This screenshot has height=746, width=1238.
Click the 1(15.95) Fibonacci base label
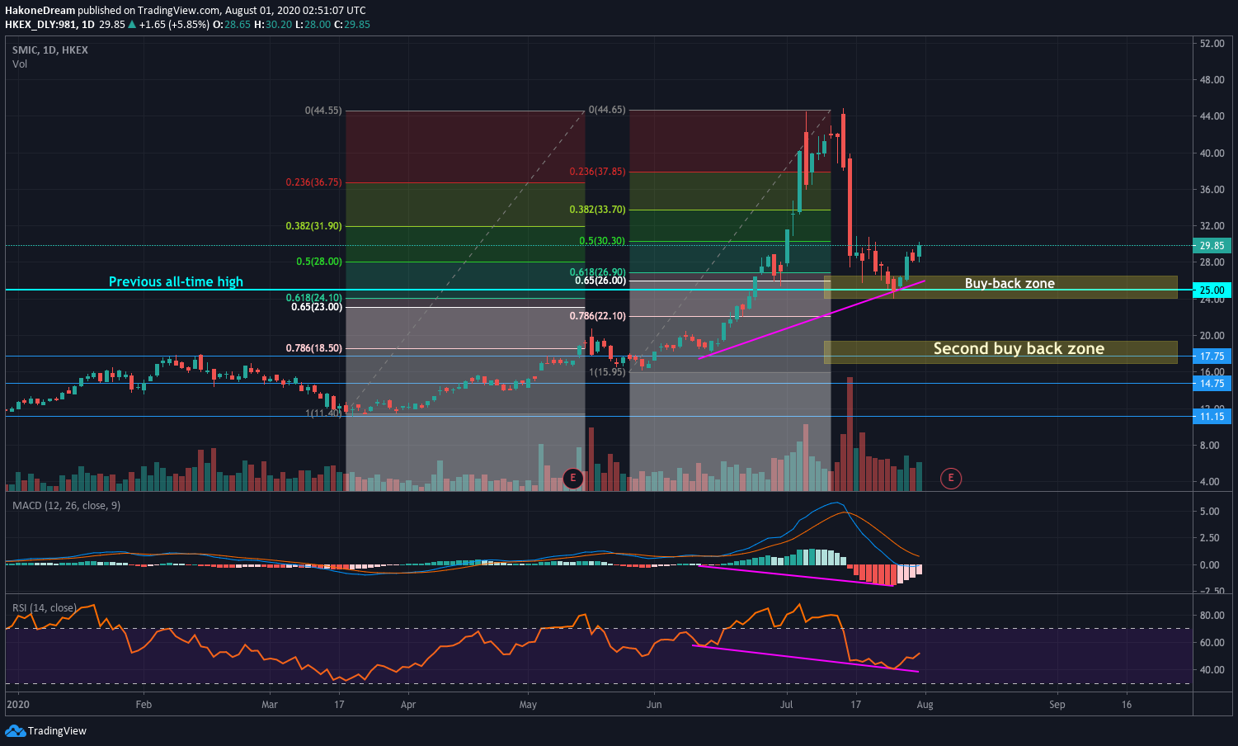pos(607,372)
